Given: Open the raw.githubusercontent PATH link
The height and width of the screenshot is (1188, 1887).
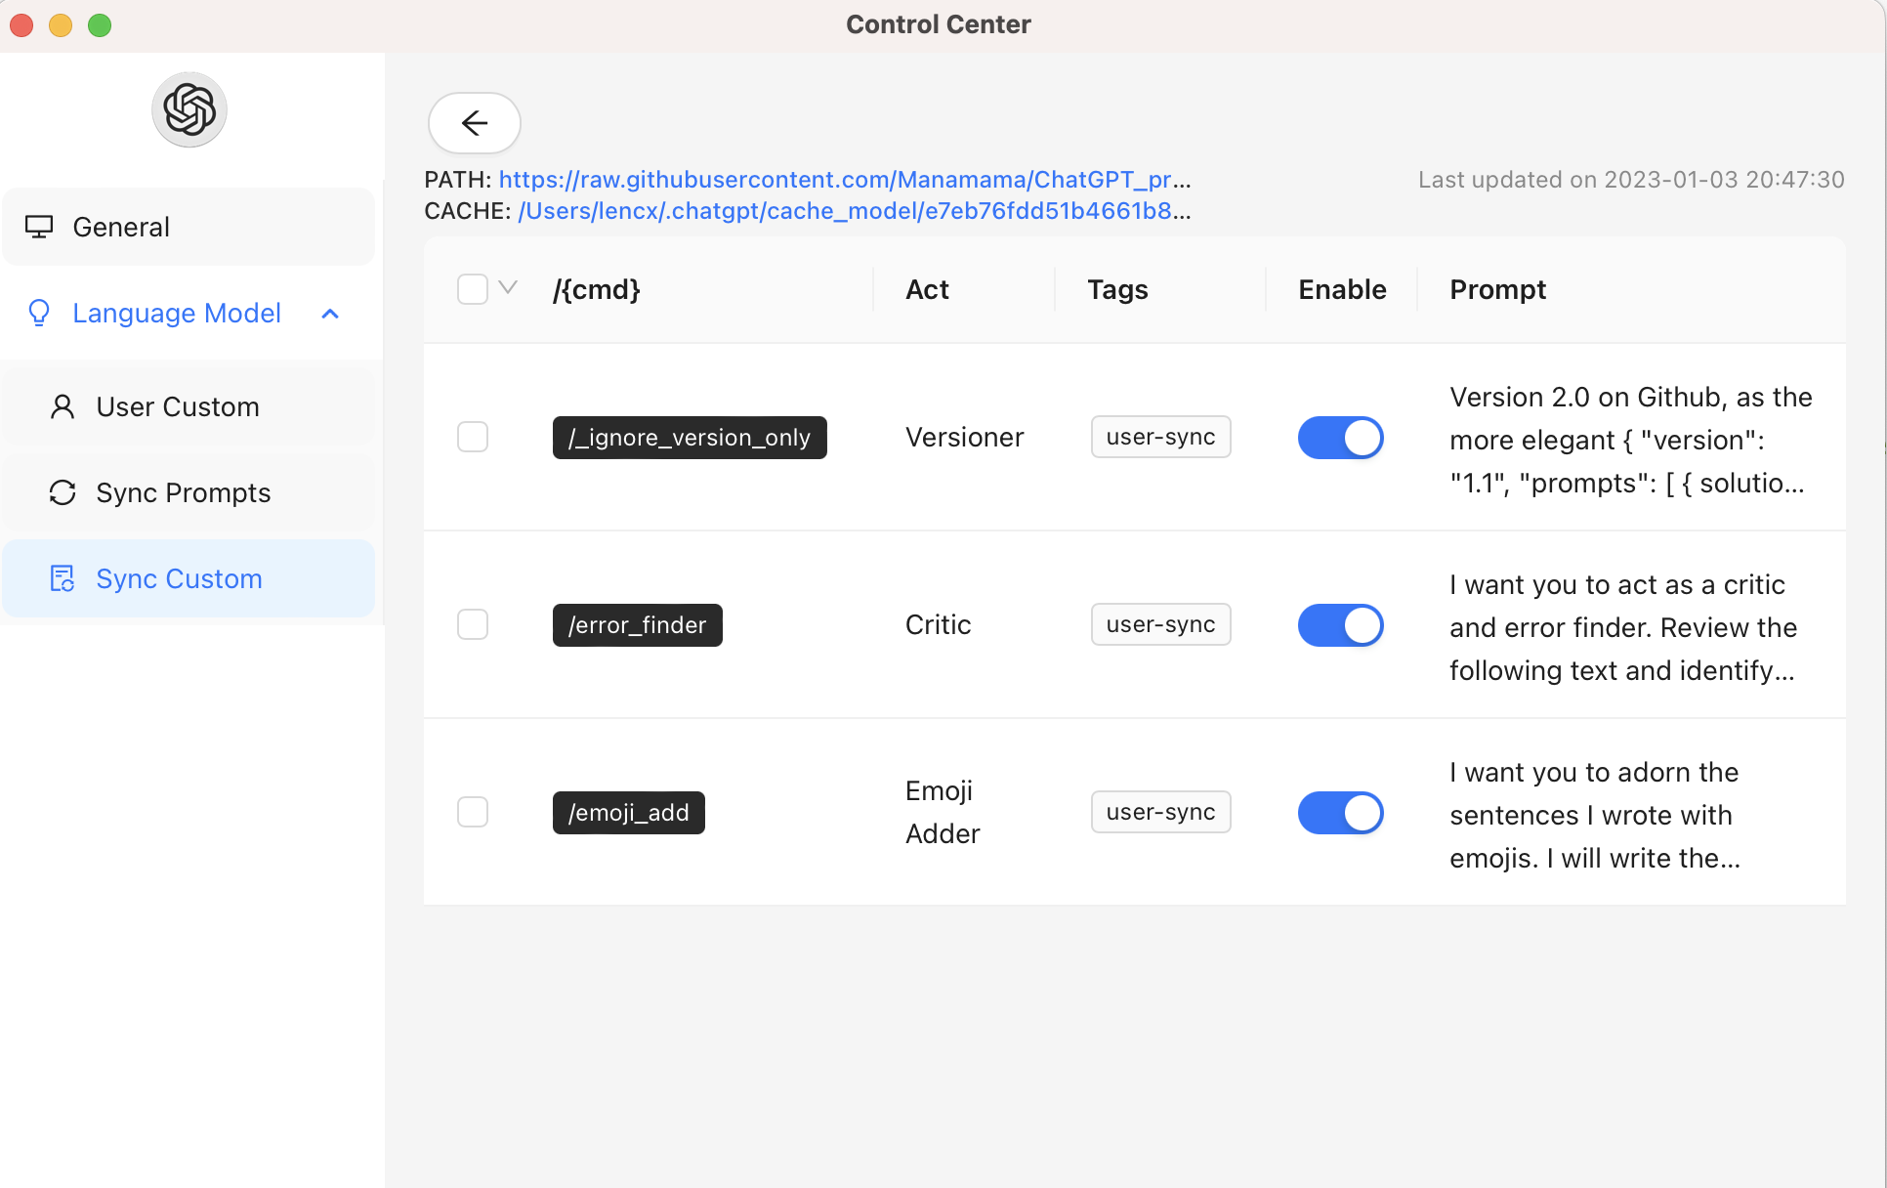Looking at the screenshot, I should [x=844, y=180].
